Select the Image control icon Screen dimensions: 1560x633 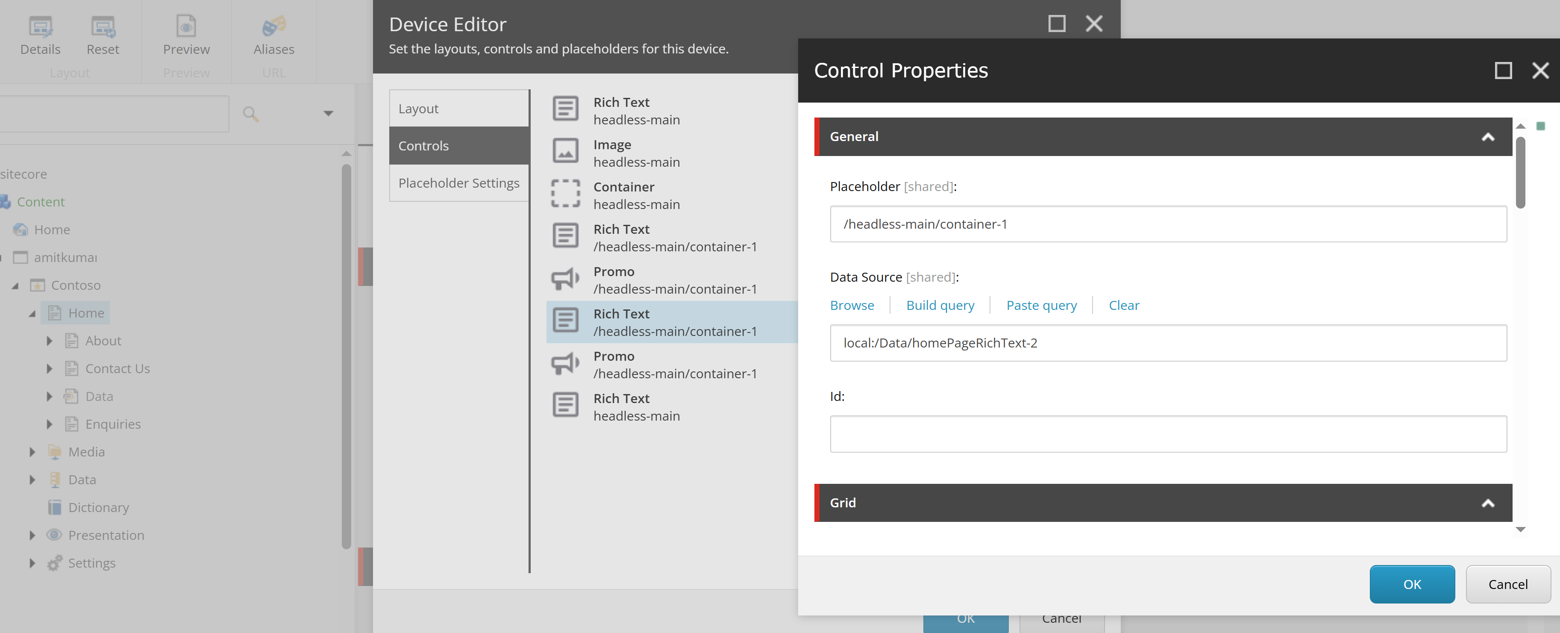(566, 151)
